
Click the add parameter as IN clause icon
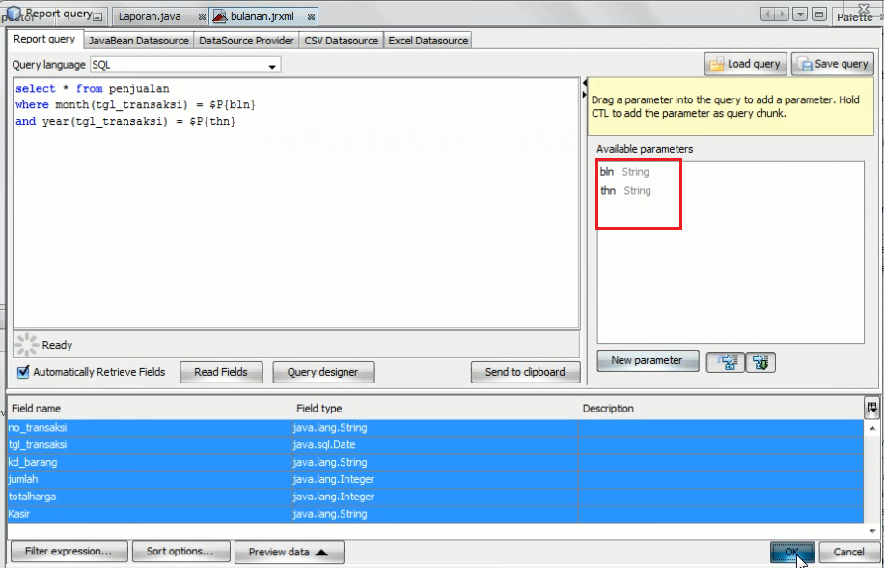(725, 362)
